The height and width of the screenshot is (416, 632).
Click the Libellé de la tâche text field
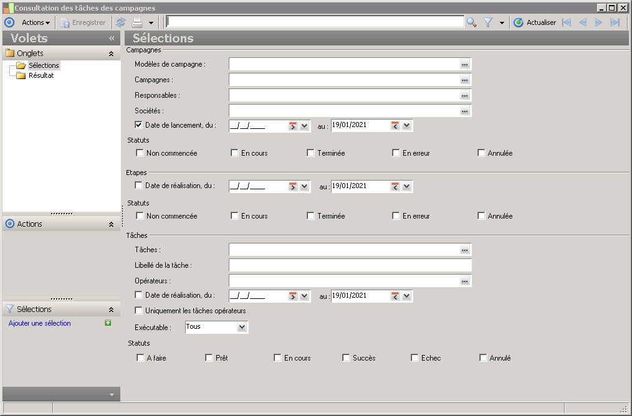350,266
